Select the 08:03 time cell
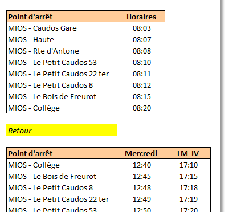Viewport: 225px width, 212px height. (142, 28)
